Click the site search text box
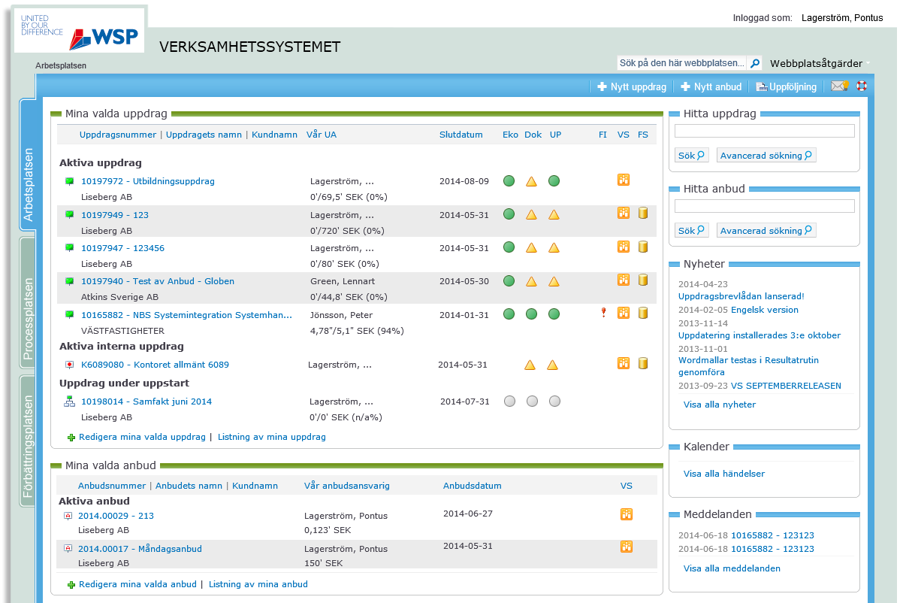Screen dimensions: 903x603 (x=683, y=64)
